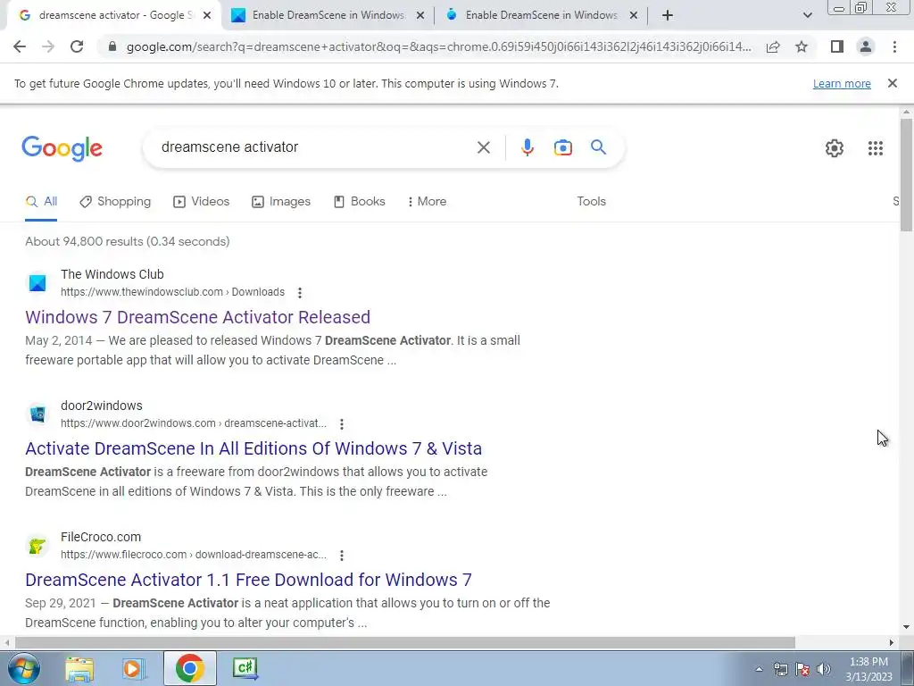Open the Windows Start button

23,668
